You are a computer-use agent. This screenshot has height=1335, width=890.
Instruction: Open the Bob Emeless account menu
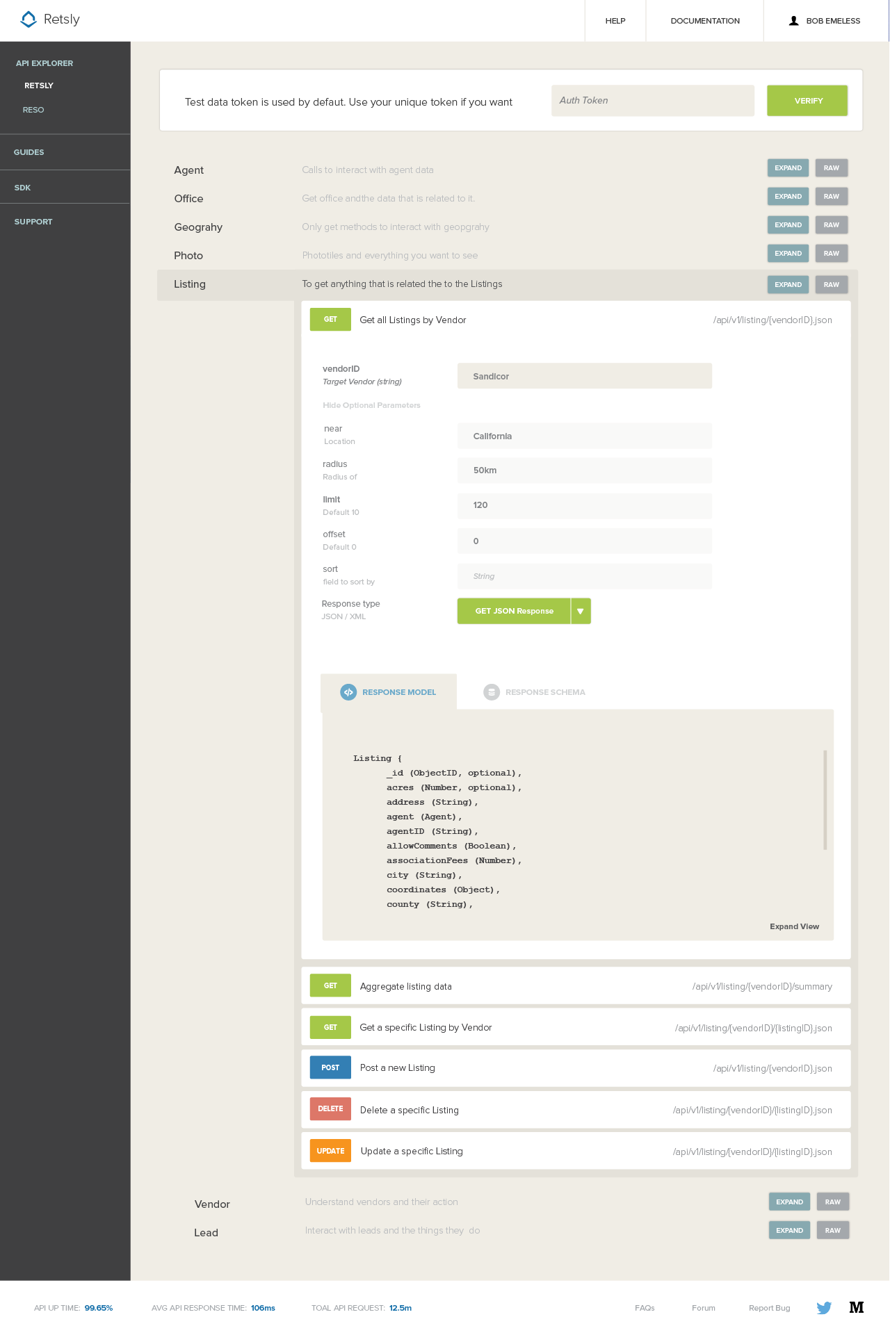point(825,21)
